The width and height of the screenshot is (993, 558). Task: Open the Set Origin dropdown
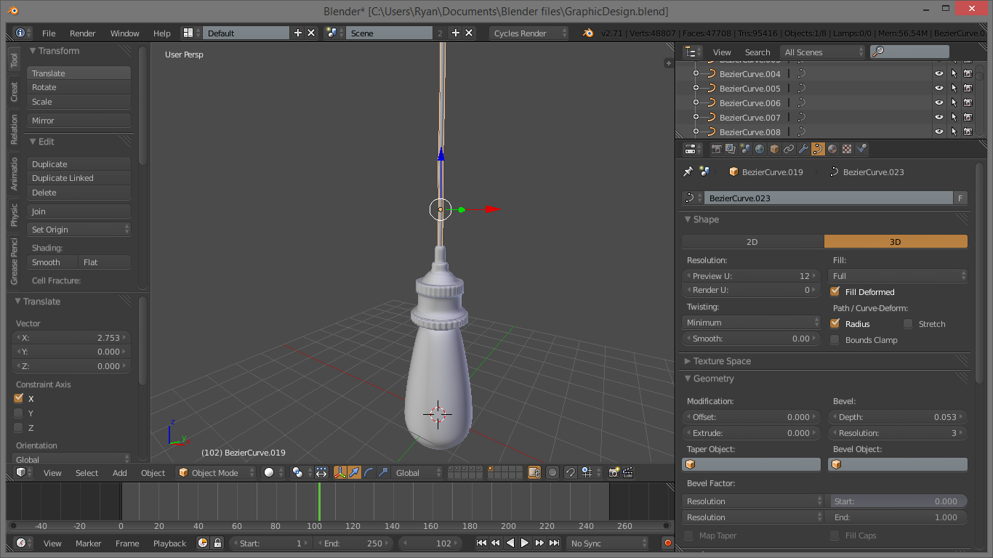pos(79,230)
